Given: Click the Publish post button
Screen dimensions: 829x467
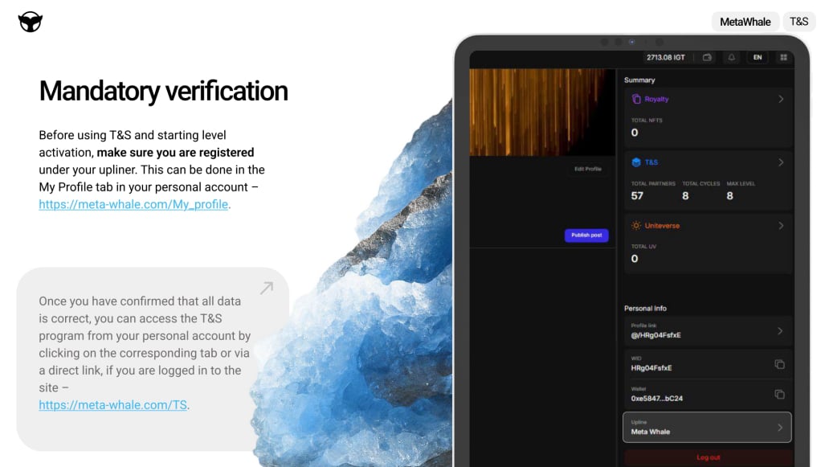Looking at the screenshot, I should click(586, 235).
